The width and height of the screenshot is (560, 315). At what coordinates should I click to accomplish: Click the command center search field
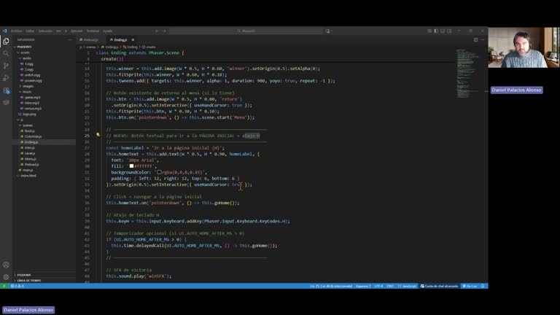246,31
